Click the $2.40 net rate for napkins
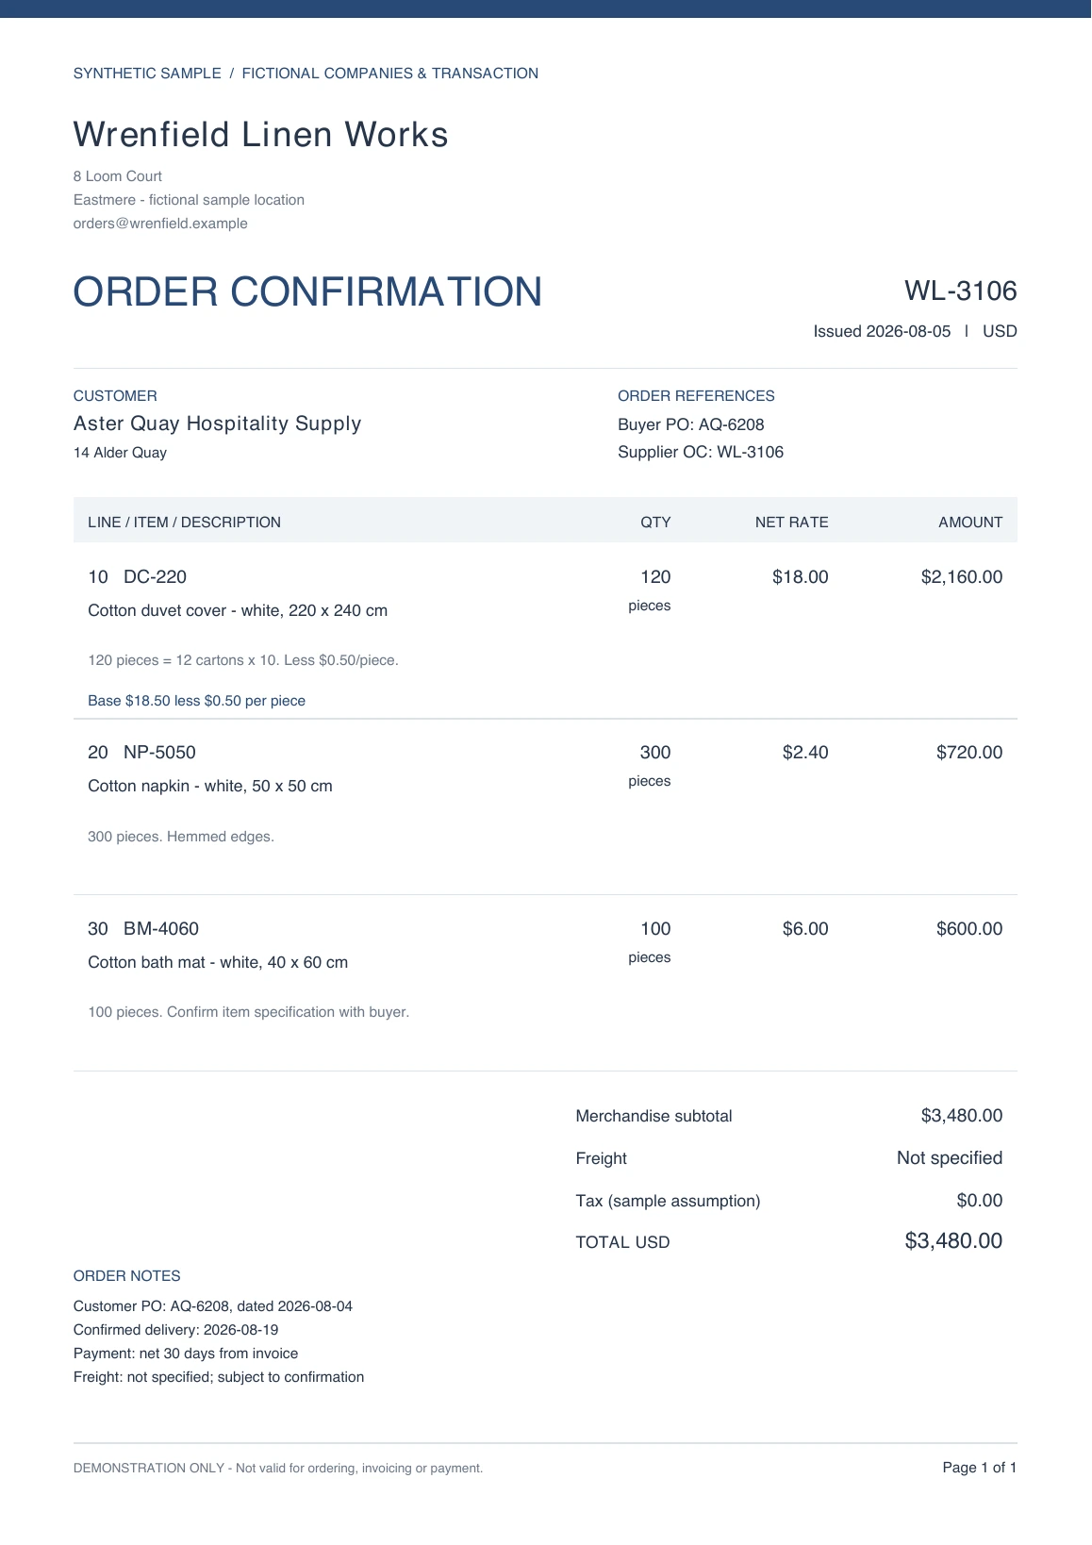The width and height of the screenshot is (1092, 1545). point(805,752)
